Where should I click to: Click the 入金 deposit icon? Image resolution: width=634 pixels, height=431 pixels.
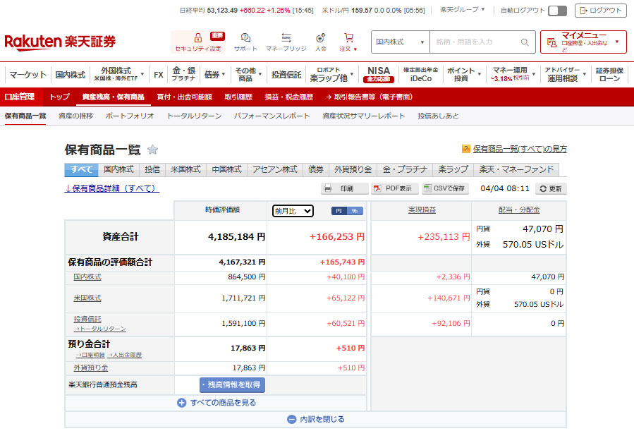(x=321, y=38)
